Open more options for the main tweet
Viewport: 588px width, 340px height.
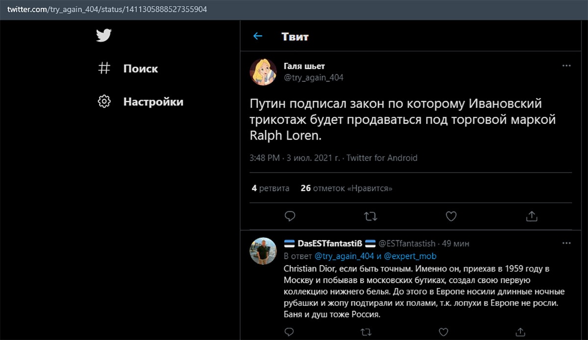click(566, 65)
